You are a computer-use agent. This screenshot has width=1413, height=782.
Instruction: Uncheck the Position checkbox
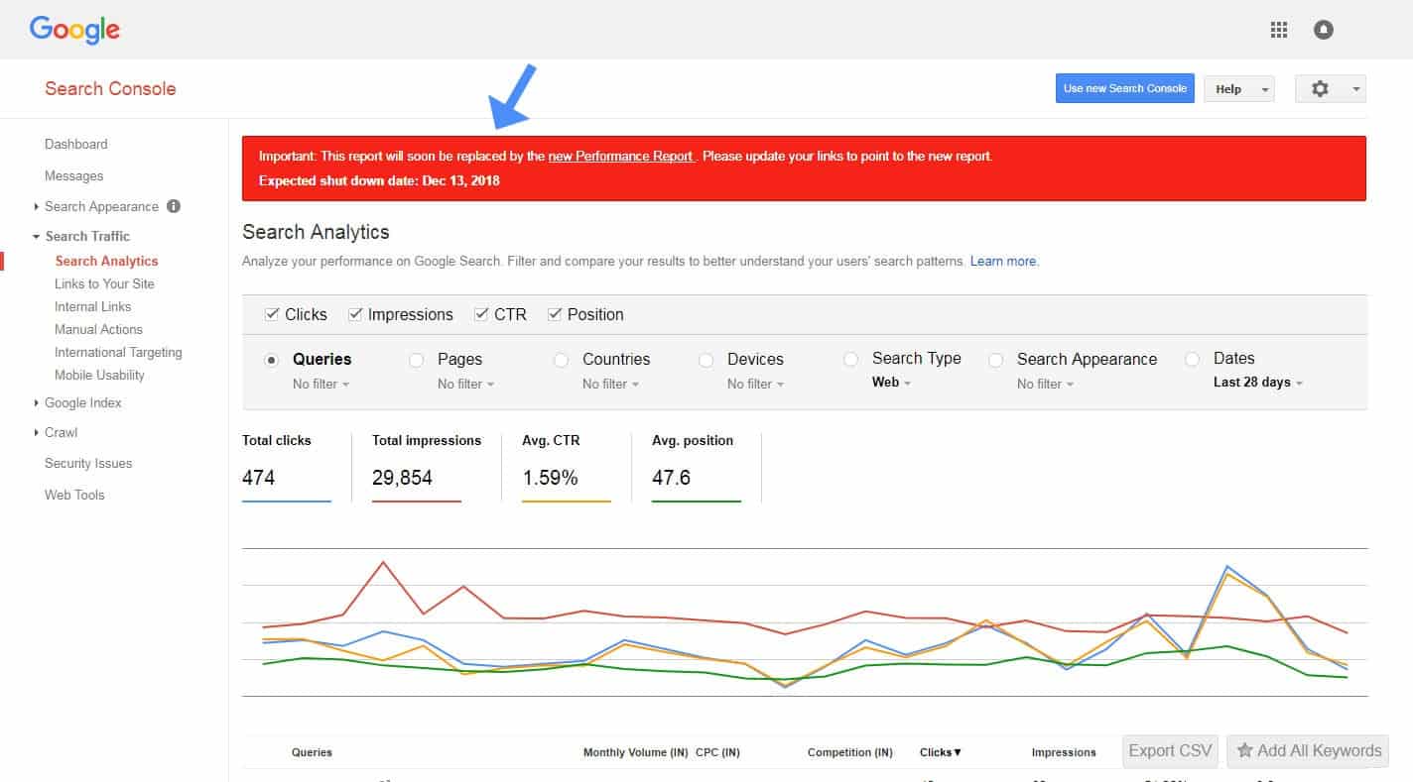click(555, 314)
